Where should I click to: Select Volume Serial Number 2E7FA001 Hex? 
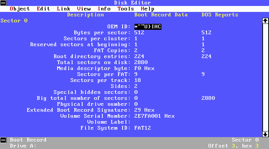coord(154,116)
